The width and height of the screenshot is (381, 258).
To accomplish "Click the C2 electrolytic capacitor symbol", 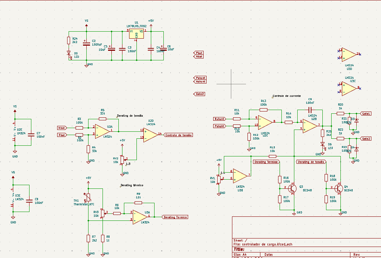I will tap(87, 44).
